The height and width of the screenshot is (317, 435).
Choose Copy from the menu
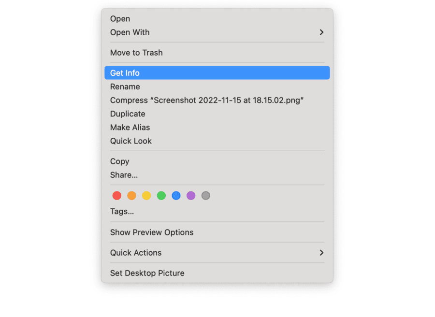120,161
